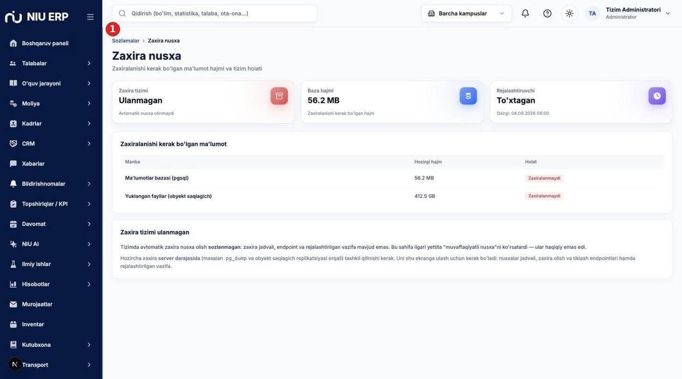The image size is (682, 379).
Task: Expand the Talabalar submenu chevron
Action: point(89,63)
